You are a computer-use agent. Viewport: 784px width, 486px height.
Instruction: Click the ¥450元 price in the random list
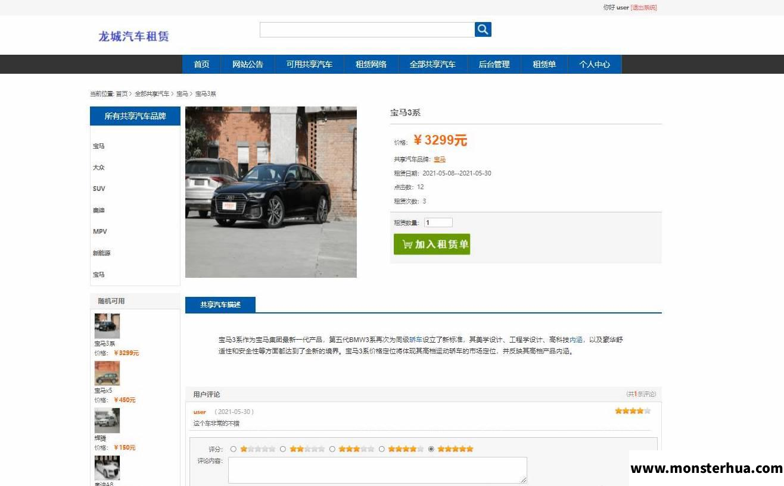tap(125, 400)
